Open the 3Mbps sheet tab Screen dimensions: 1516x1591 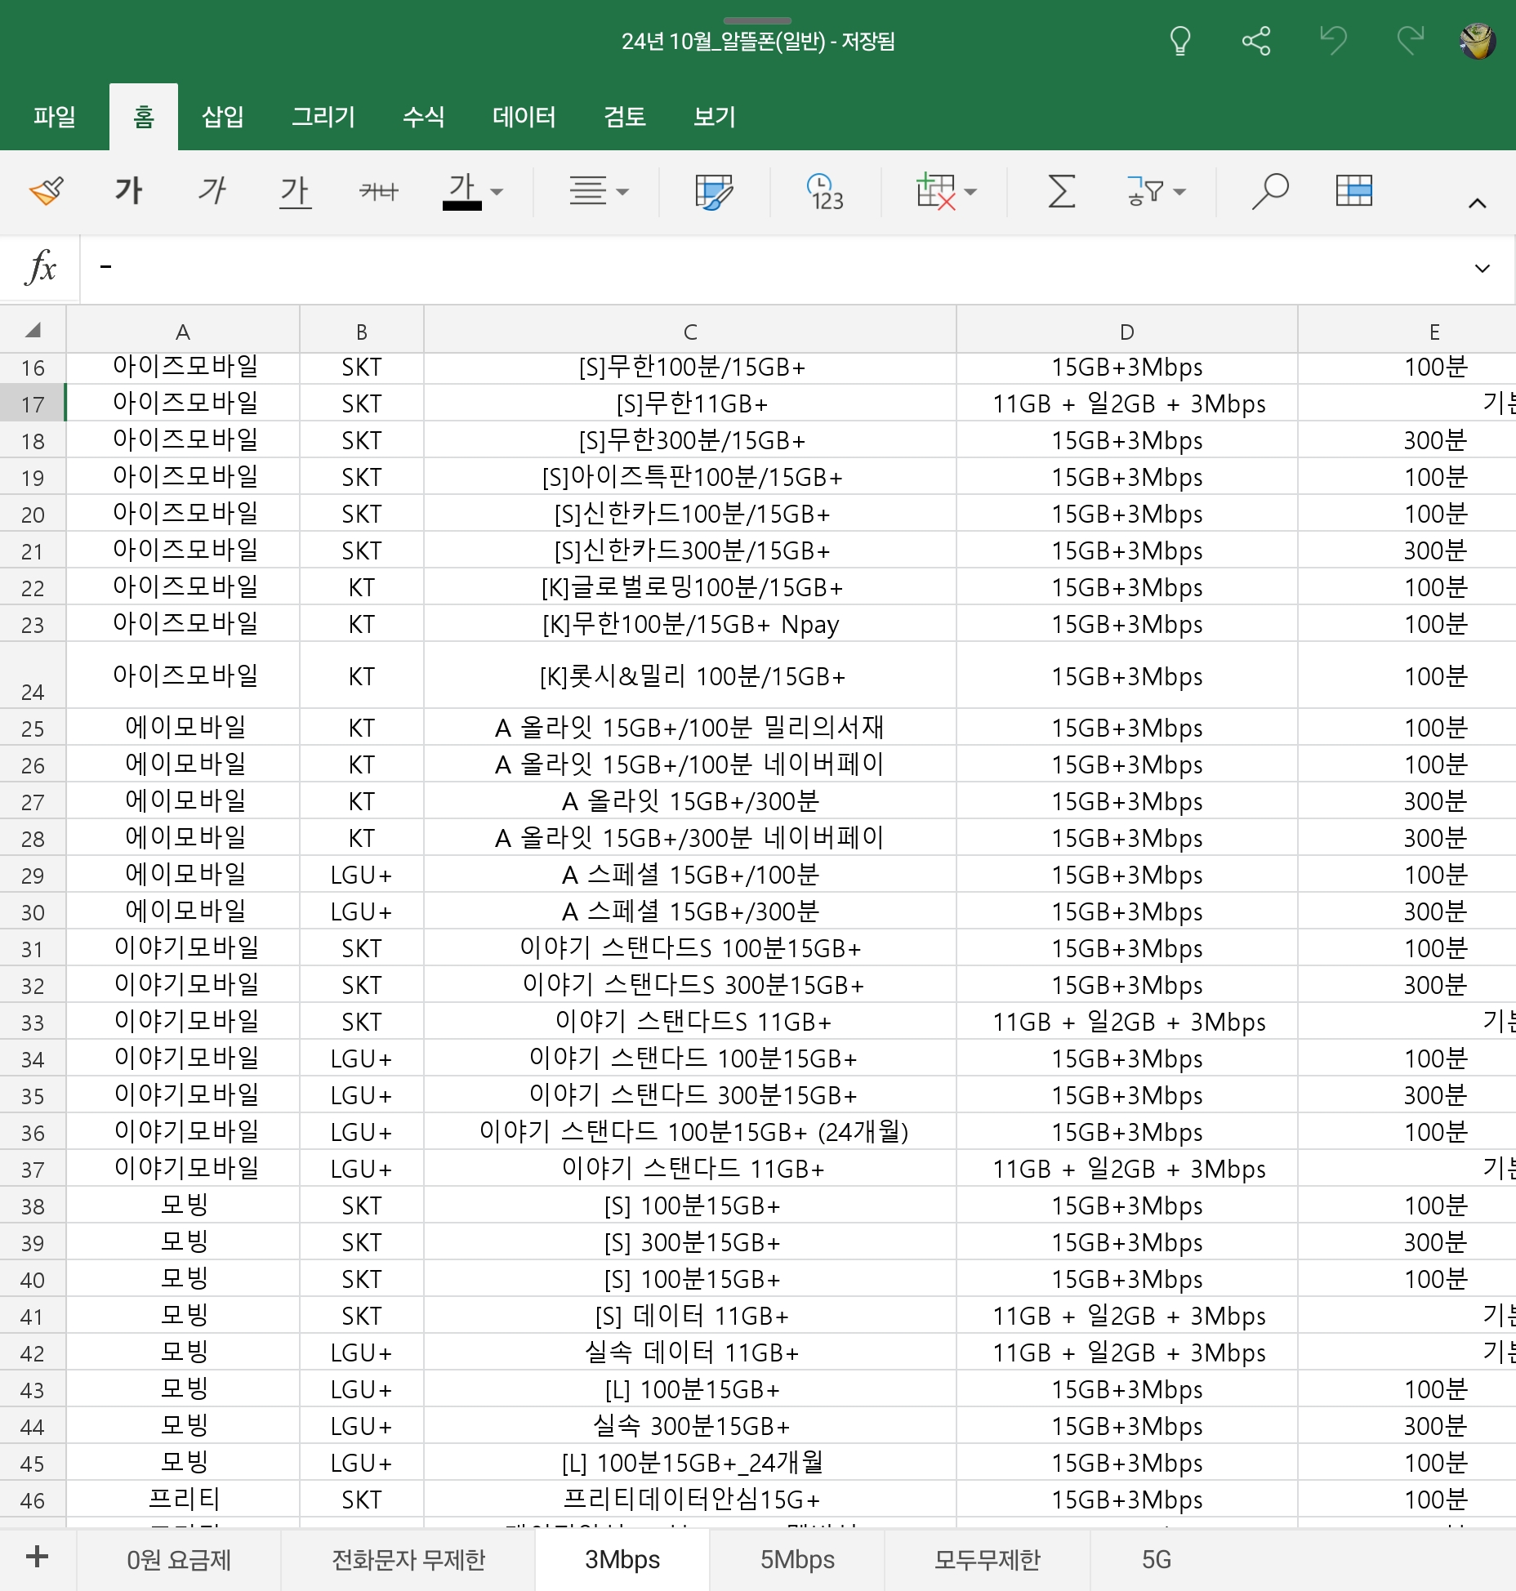click(622, 1560)
